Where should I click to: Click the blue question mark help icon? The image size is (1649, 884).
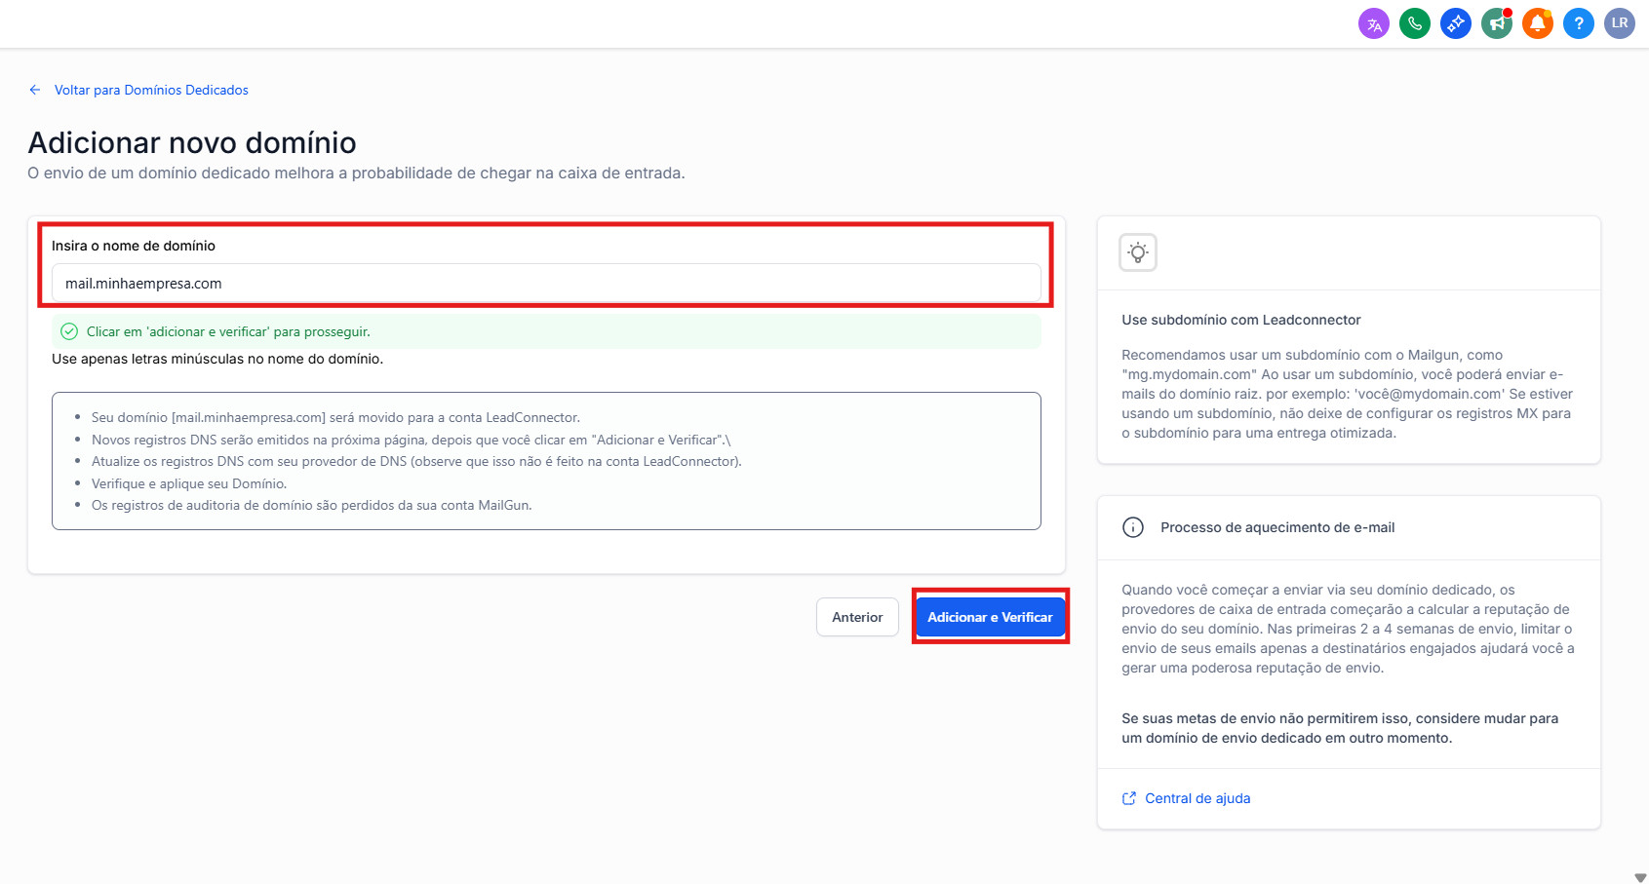pos(1579,23)
